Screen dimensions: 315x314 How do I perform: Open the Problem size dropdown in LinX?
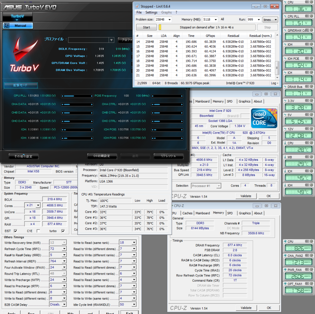pos(169,19)
